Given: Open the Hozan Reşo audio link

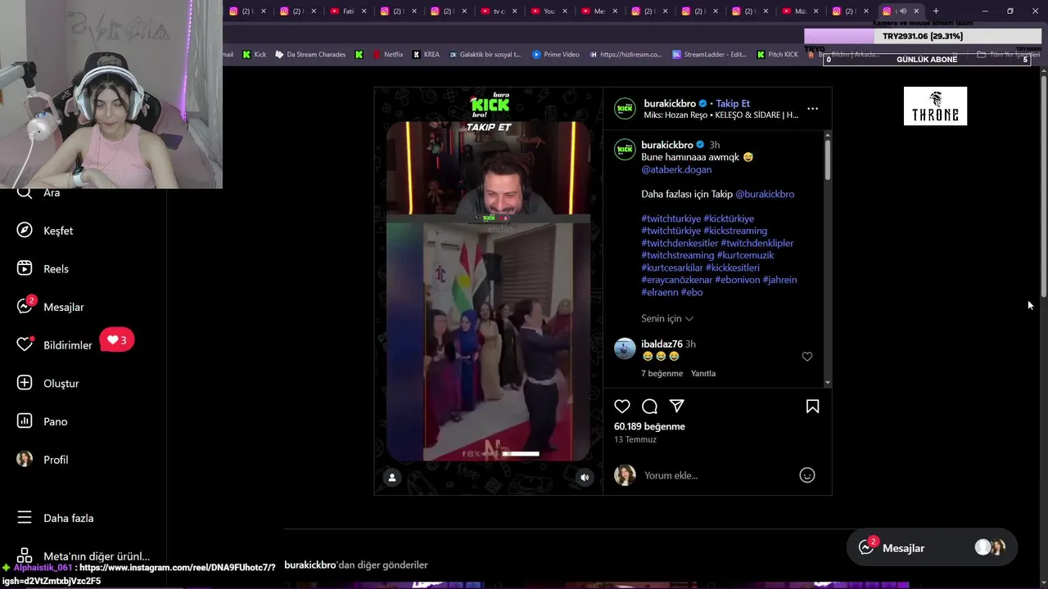Looking at the screenshot, I should tap(721, 115).
